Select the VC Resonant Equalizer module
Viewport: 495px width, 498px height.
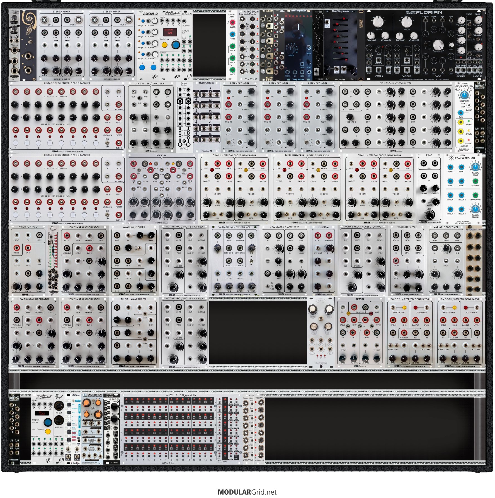tap(395, 117)
